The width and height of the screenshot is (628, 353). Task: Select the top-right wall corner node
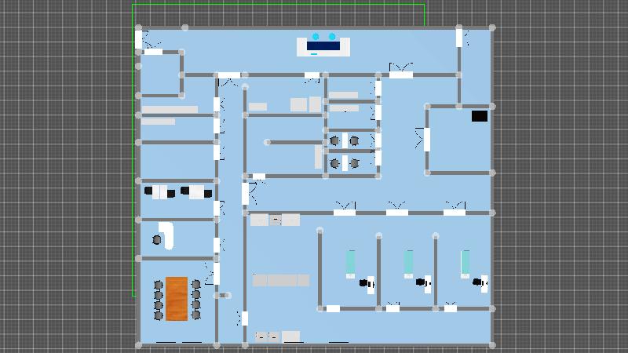[x=492, y=28]
